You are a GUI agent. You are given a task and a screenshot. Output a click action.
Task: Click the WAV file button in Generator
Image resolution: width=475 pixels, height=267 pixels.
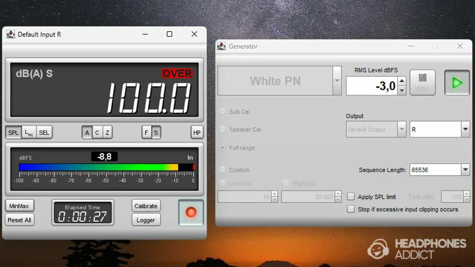423,83
